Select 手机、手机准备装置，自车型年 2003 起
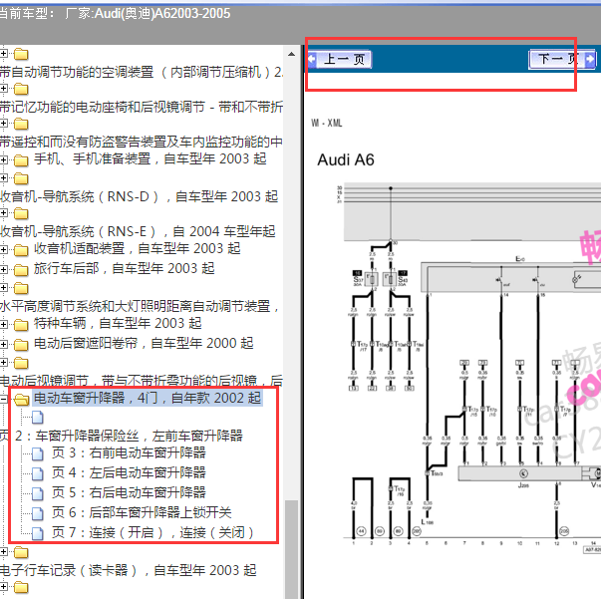This screenshot has height=599, width=601. [x=150, y=158]
